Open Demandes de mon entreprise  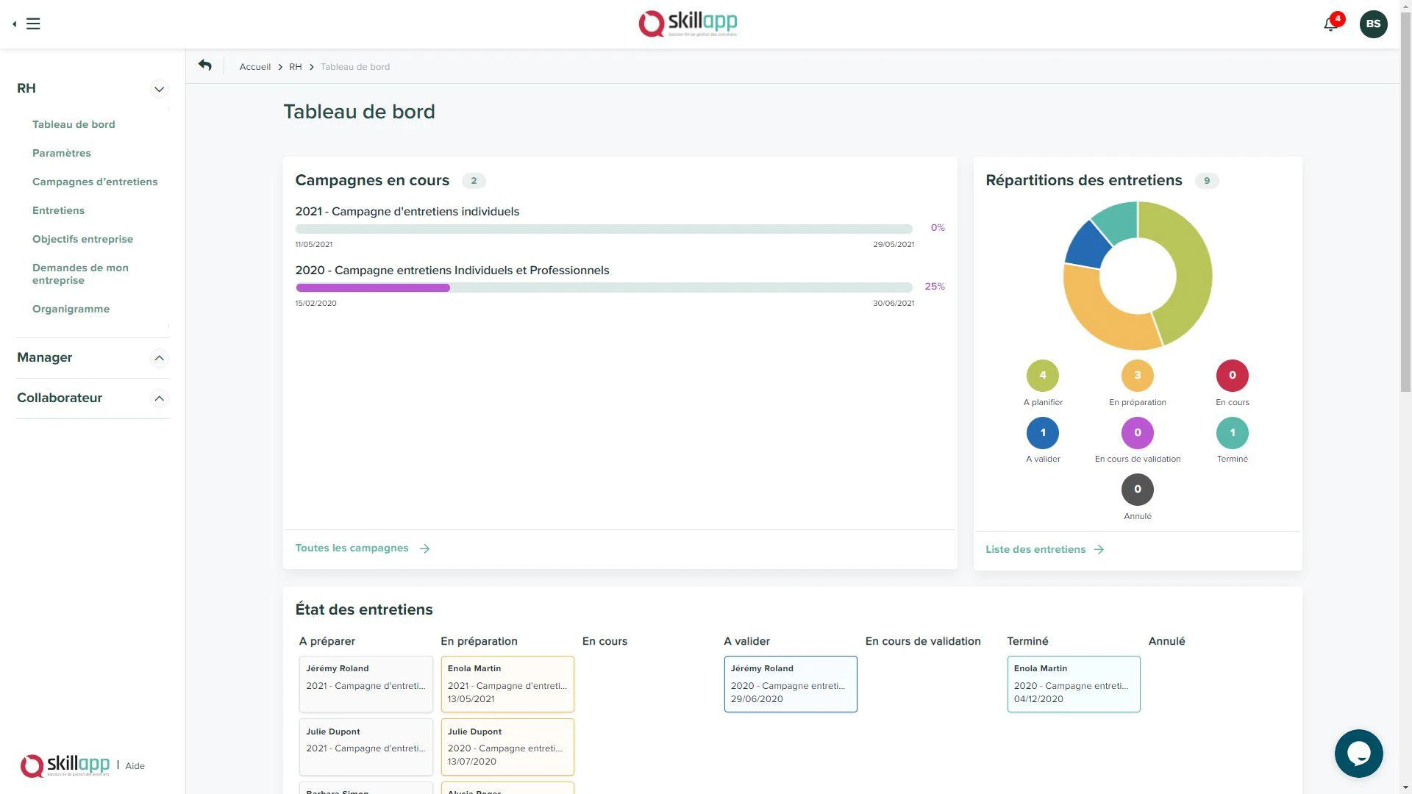coord(80,274)
